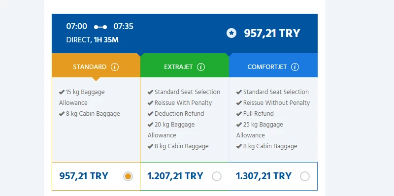
Task: Click checkmark next to Deduction Refund
Action: [x=150, y=114]
